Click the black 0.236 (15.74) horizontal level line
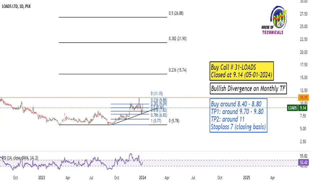This screenshot has height=183, width=311. tap(113, 74)
